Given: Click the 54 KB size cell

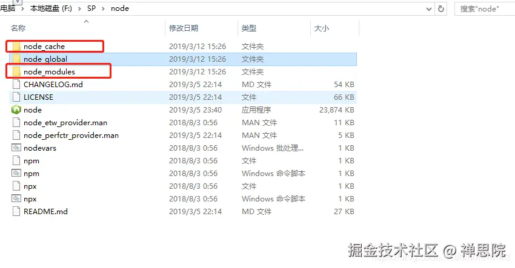Looking at the screenshot, I should click(344, 85).
